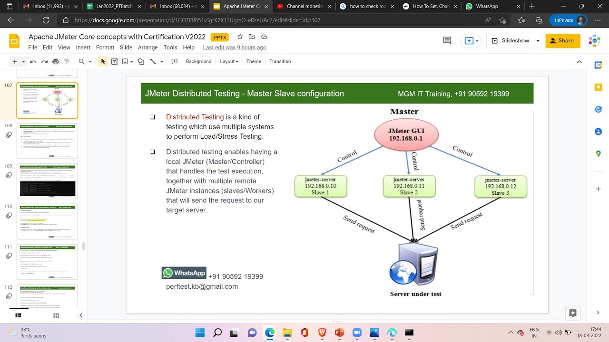The width and height of the screenshot is (609, 342).
Task: Click the Transition button
Action: (x=280, y=61)
